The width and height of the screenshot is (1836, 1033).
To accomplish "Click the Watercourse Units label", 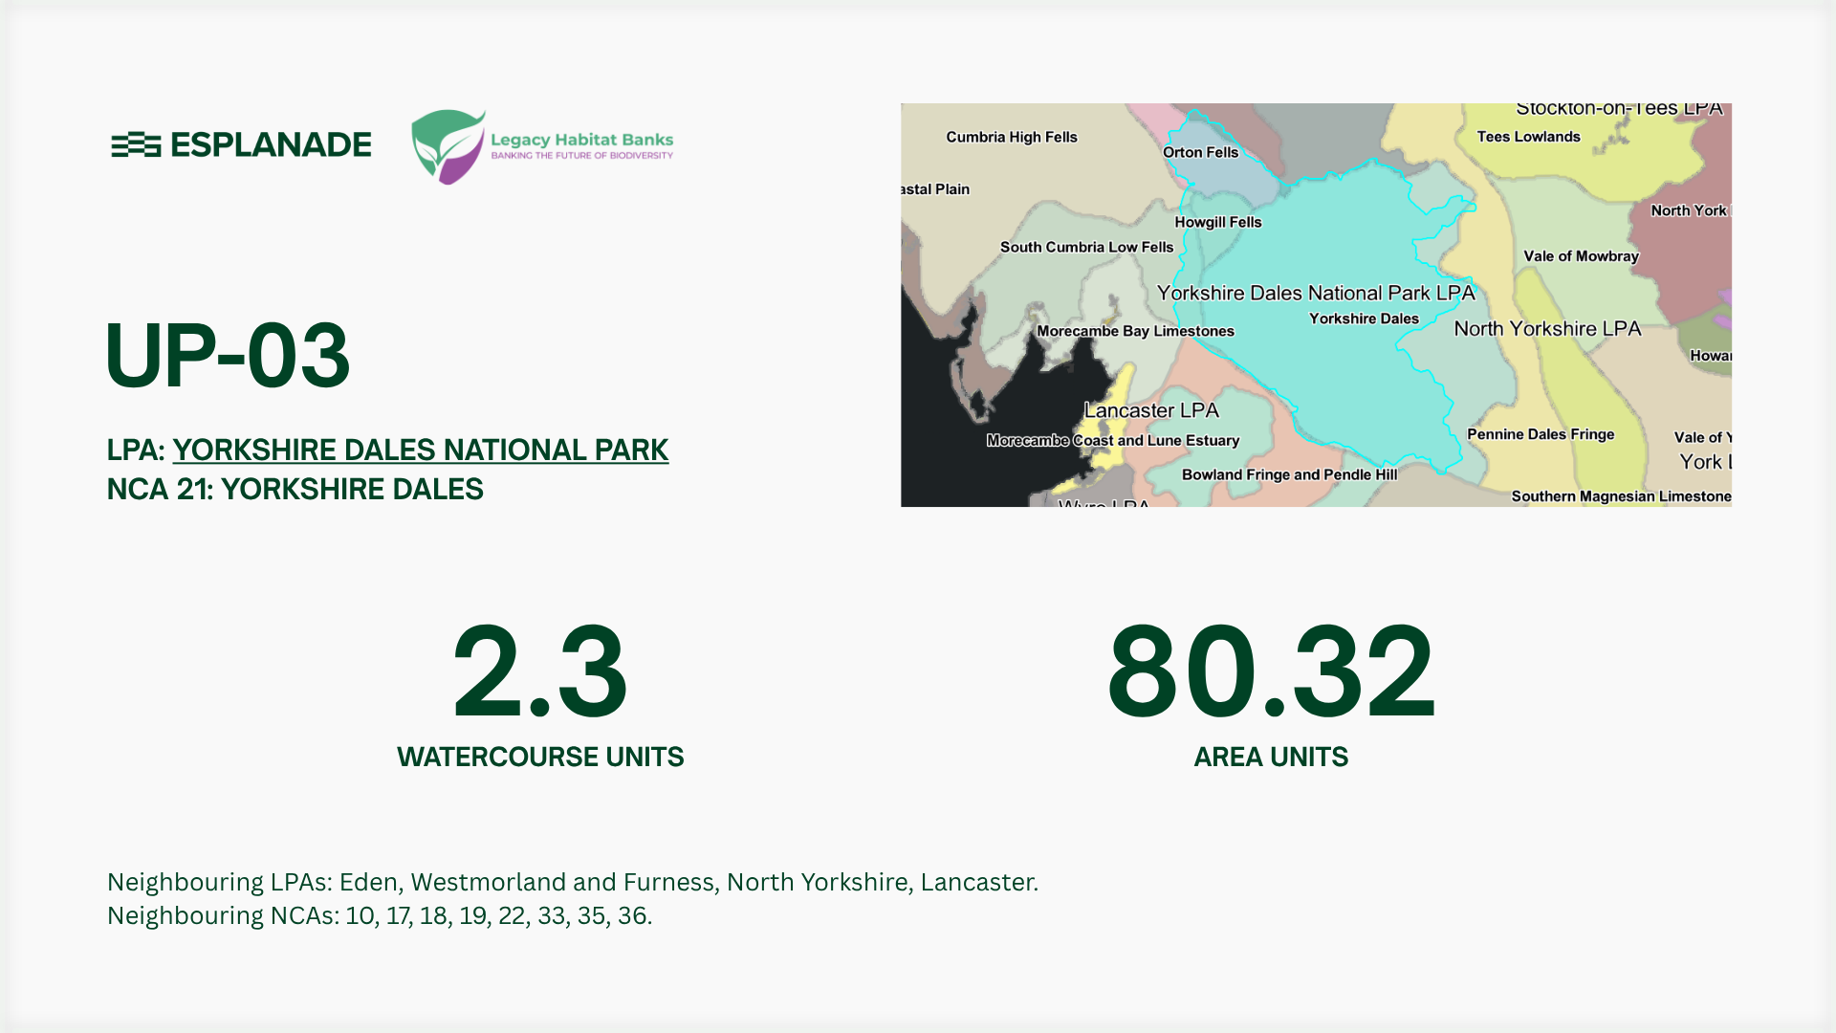I will click(540, 758).
